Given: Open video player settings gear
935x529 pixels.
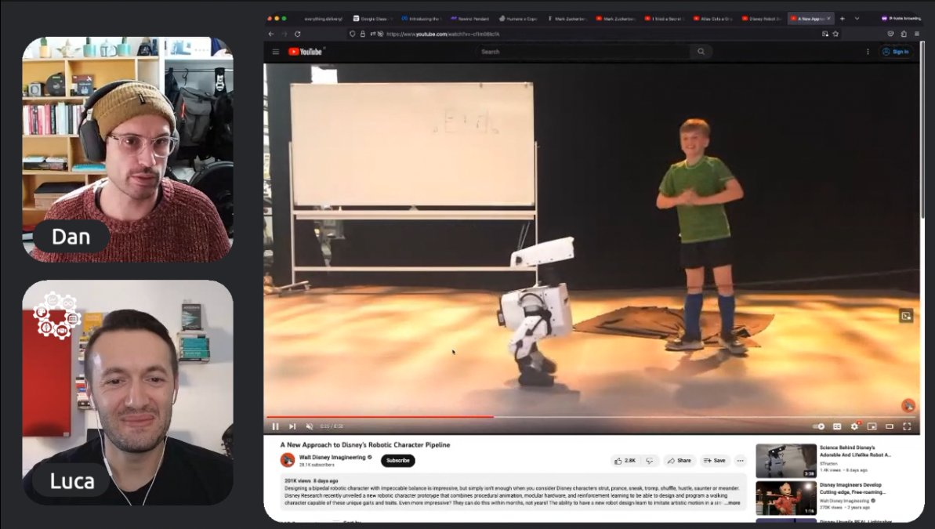Looking at the screenshot, I should pos(854,426).
